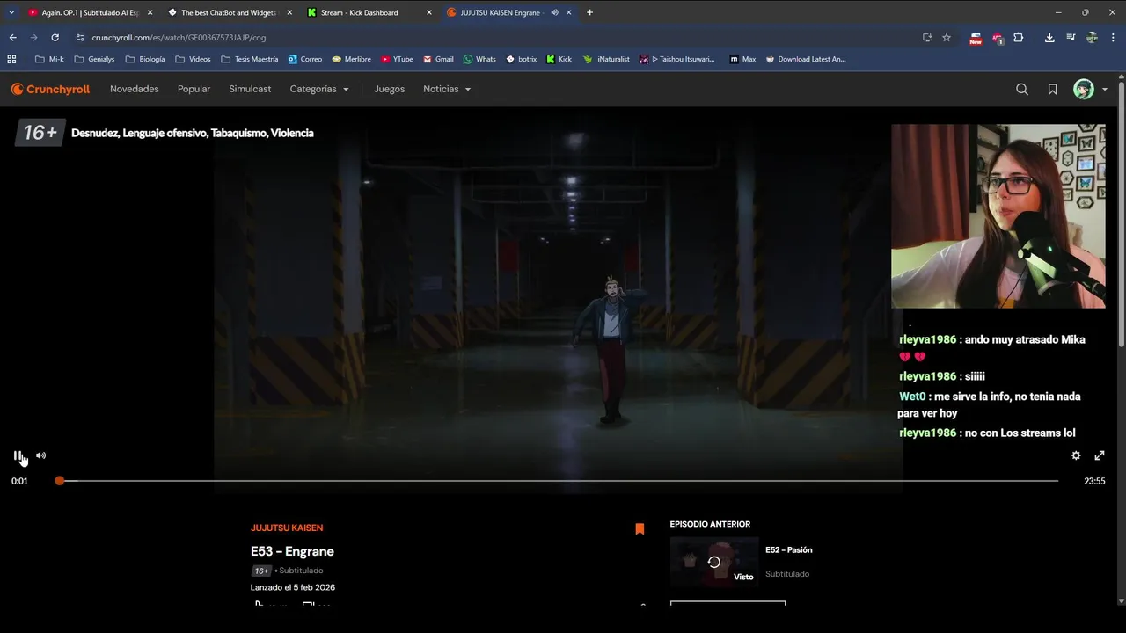Toggle fullscreen on the video player

pyautogui.click(x=1100, y=455)
